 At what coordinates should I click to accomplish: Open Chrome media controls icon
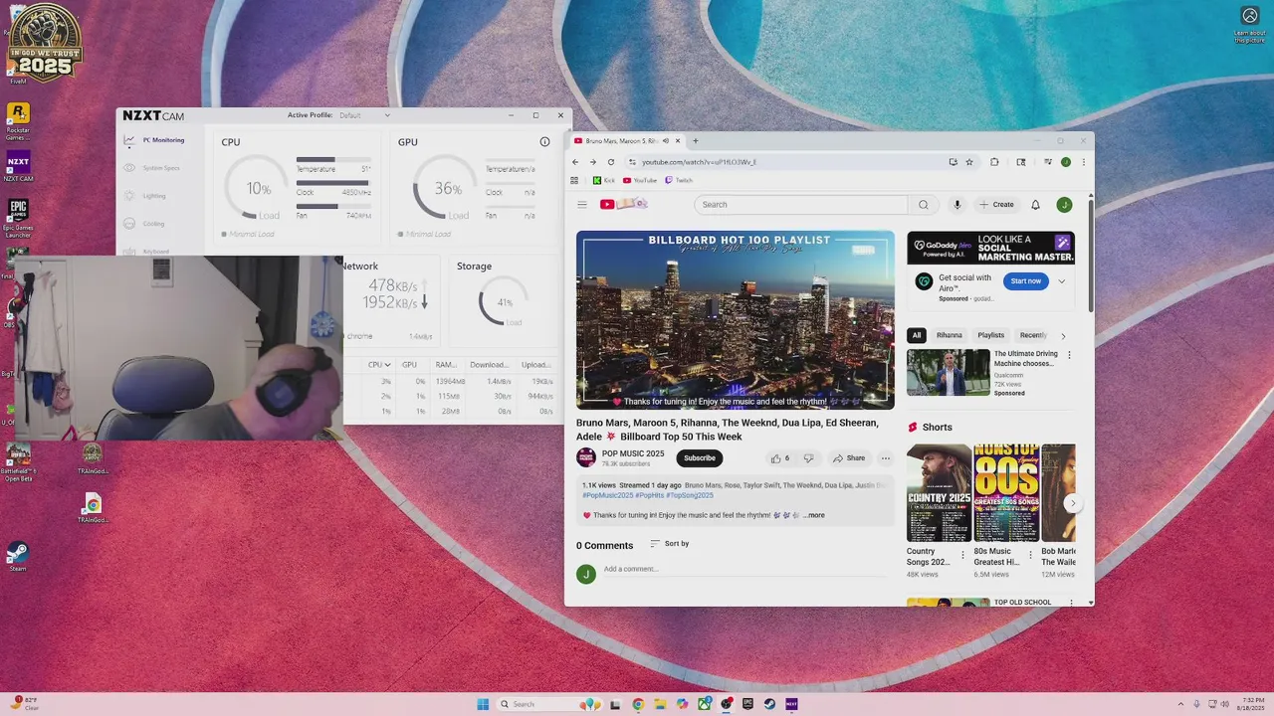[x=1048, y=162]
